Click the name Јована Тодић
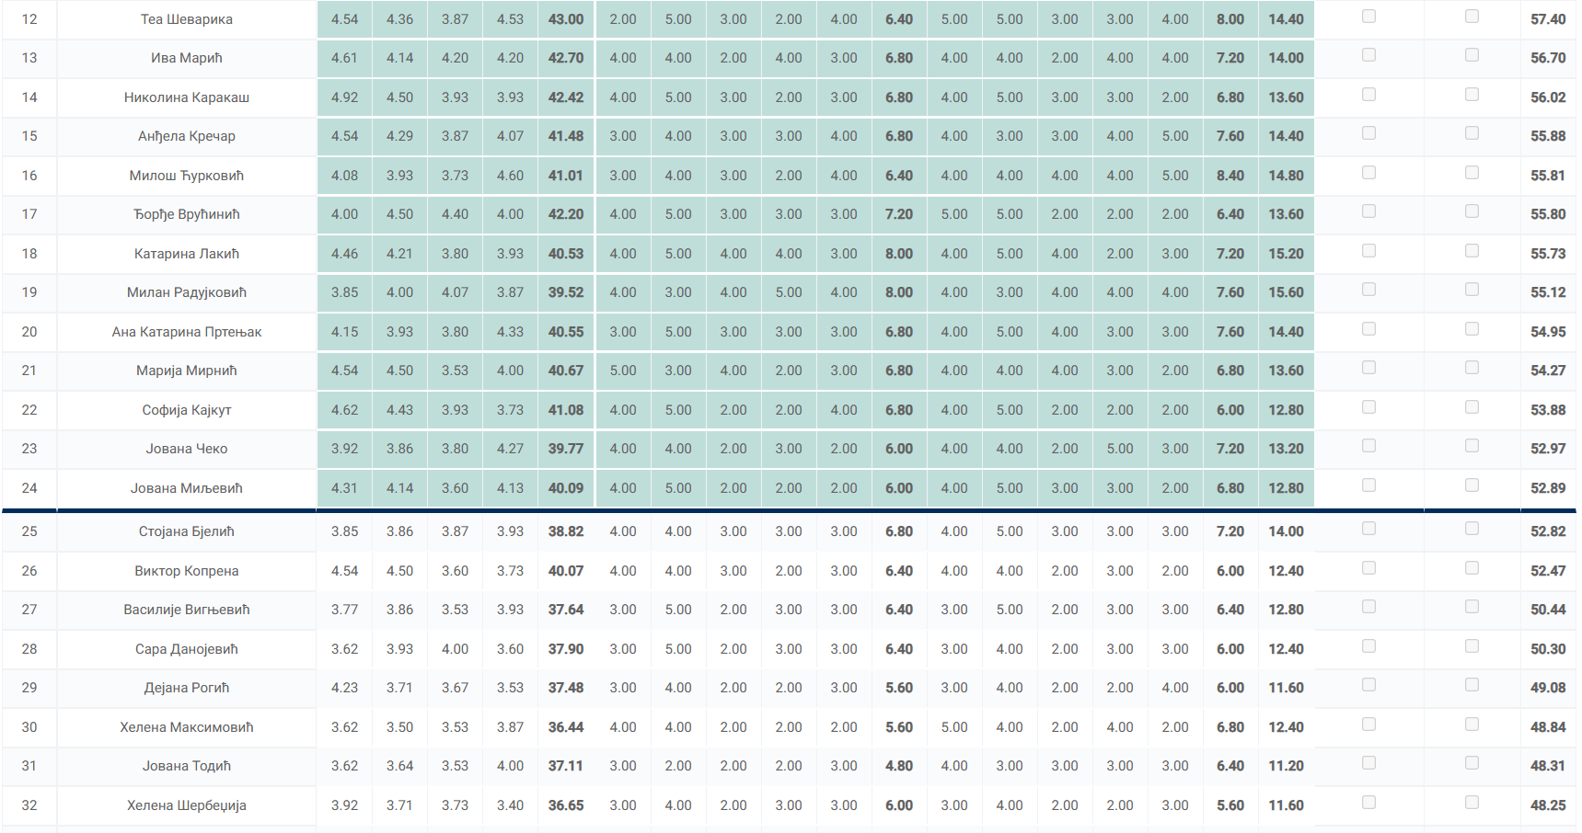Image resolution: width=1582 pixels, height=833 pixels. click(x=187, y=766)
